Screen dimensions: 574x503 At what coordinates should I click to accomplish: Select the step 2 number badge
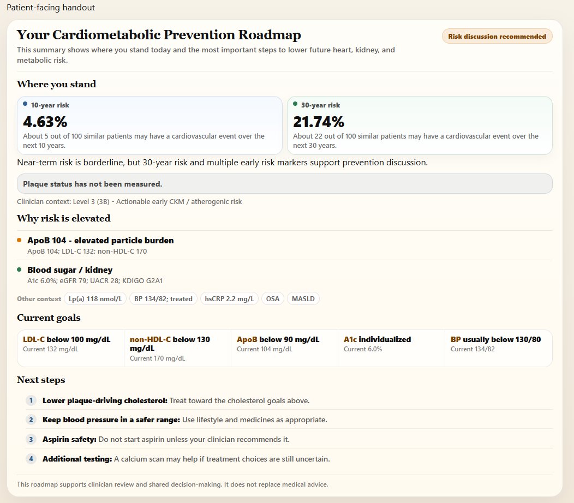[31, 420]
